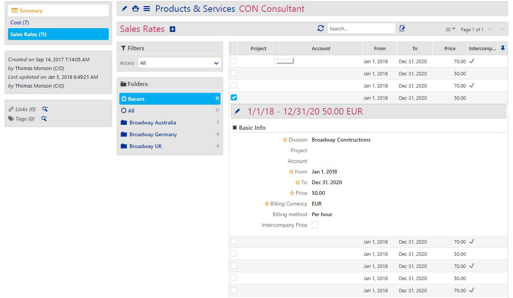
Task: Click the pencil icon in the rate detail panel
Action: point(238,111)
